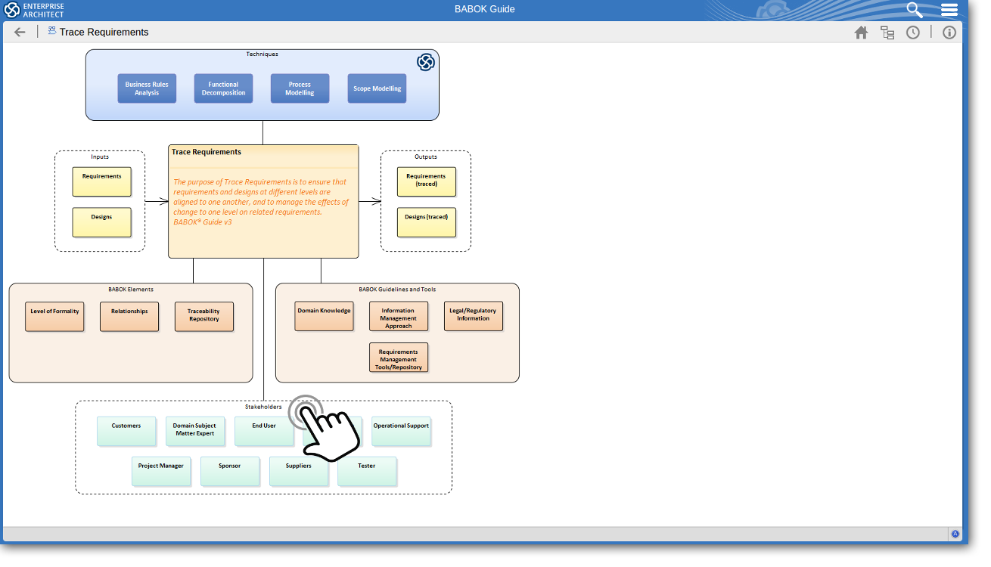
Task: Show the properties info icon
Action: [949, 33]
